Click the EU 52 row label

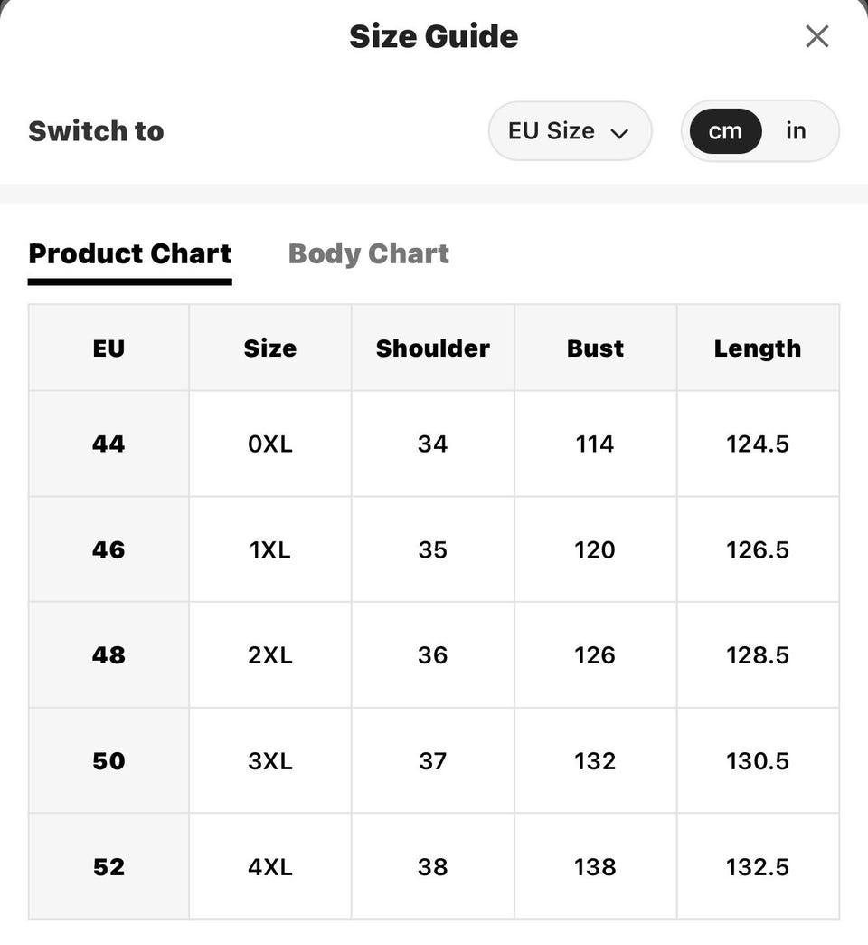click(108, 866)
